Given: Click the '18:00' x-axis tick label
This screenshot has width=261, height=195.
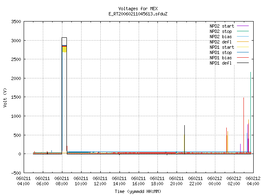Looking at the screenshot, I should pos(157,184).
